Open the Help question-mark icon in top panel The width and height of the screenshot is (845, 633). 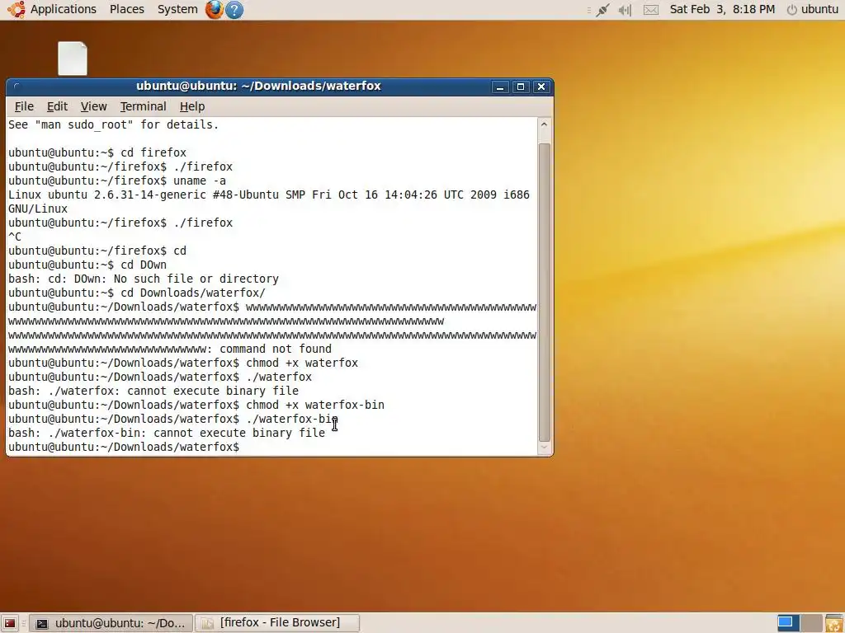[x=234, y=10]
